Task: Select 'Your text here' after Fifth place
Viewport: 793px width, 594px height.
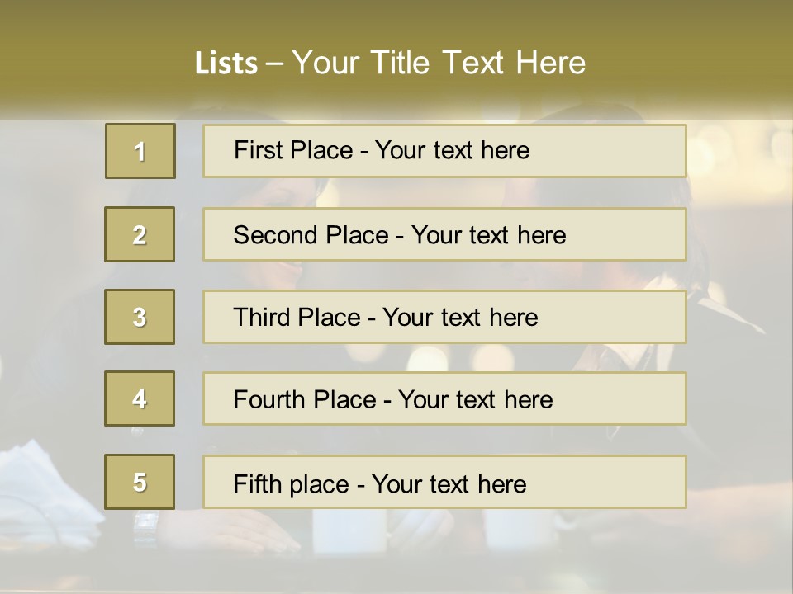Action: click(x=449, y=483)
